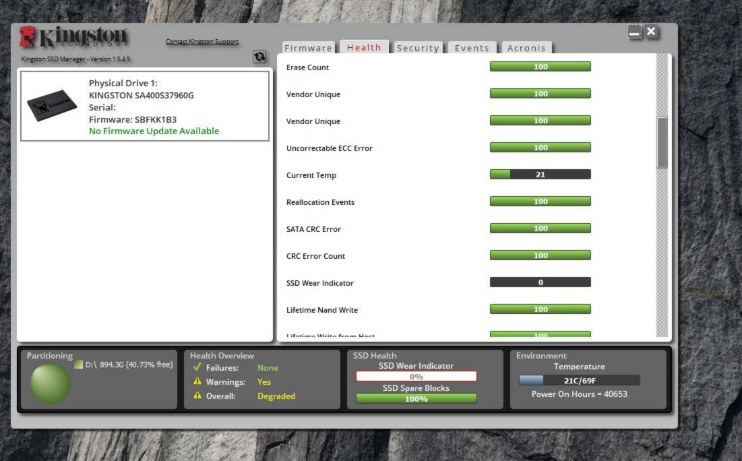Click the CRC Error Count value bar
The height and width of the screenshot is (461, 742).
click(540, 255)
